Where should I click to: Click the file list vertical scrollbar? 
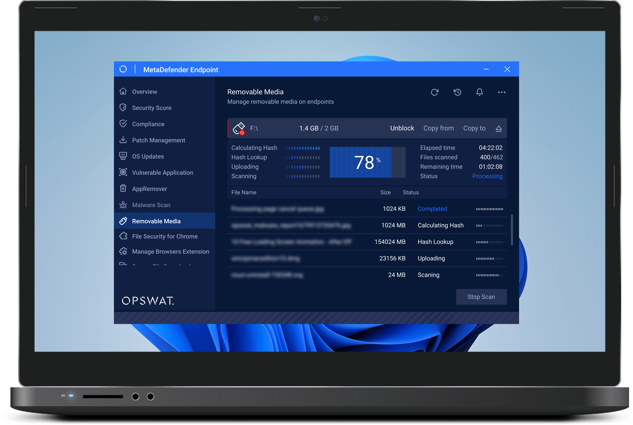tap(512, 230)
